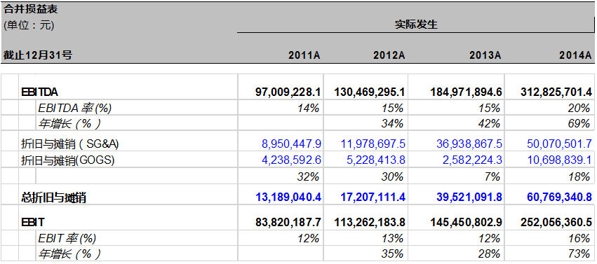
Task: Select the 32% ratio cell
Action: point(309,176)
